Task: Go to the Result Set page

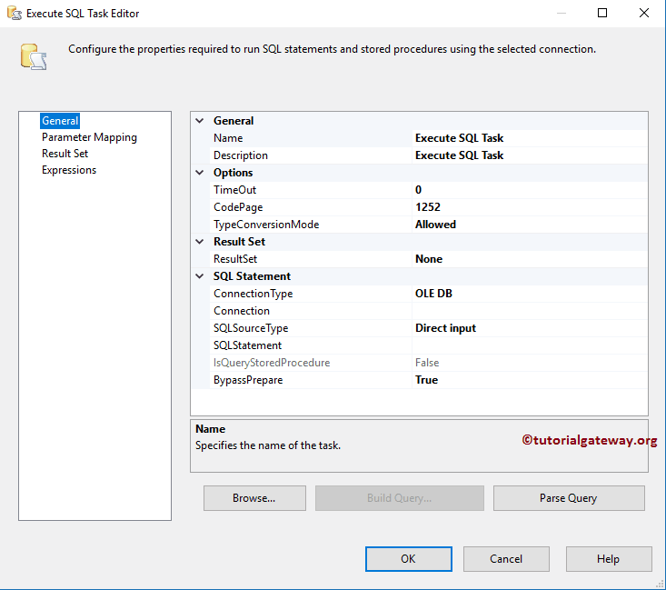Action: [65, 154]
